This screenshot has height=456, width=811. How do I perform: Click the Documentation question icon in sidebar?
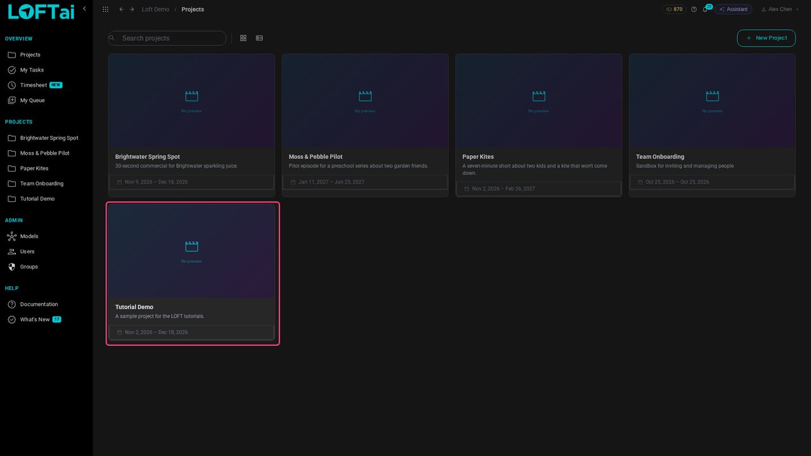11,305
